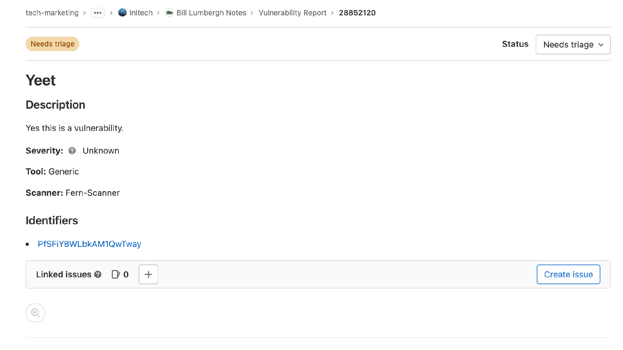Open identifier link PfSFiY8WLbkAM1QwTway
623x350 pixels.
tap(89, 244)
